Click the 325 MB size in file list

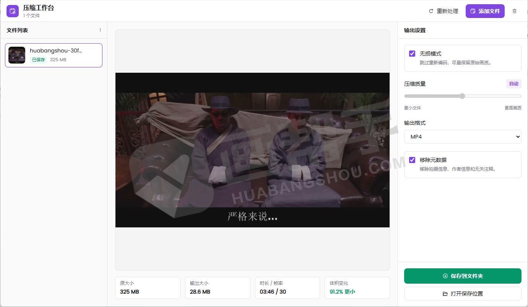coord(58,60)
